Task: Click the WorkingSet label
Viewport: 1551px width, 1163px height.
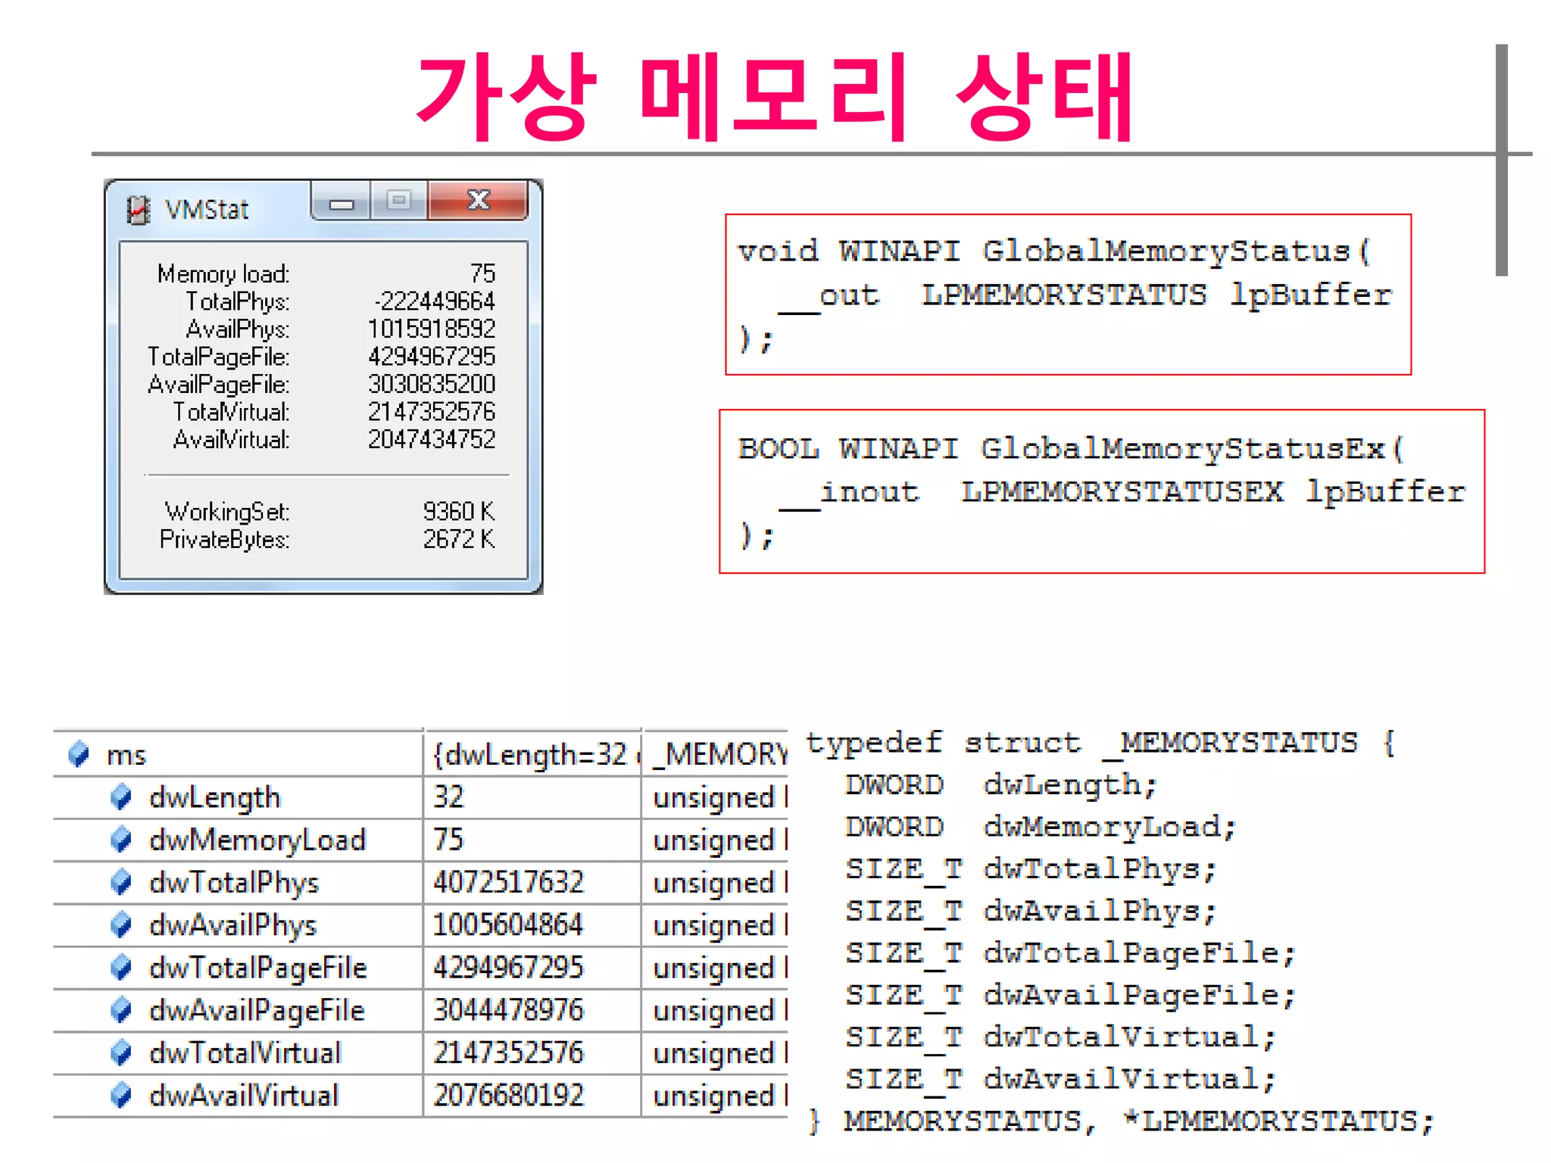Action: [x=227, y=513]
